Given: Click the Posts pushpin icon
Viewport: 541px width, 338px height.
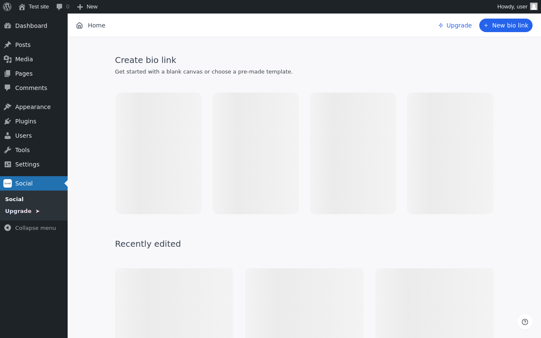Looking at the screenshot, I should (x=8, y=45).
